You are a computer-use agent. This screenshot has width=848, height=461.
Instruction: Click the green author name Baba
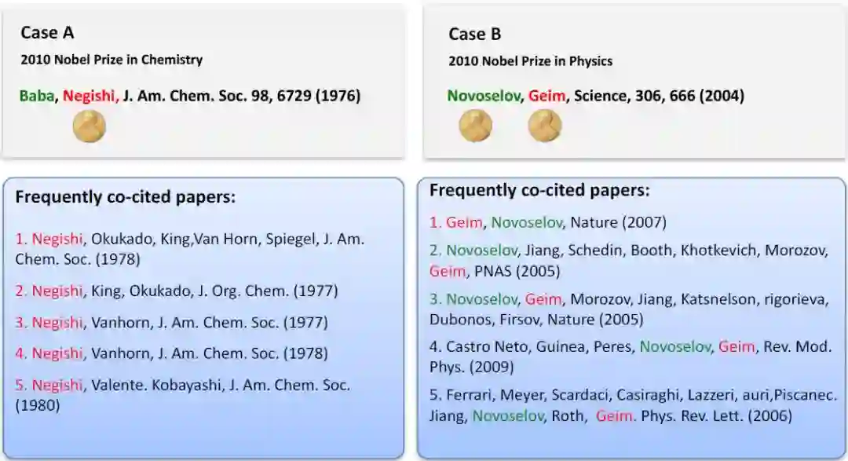coord(38,96)
